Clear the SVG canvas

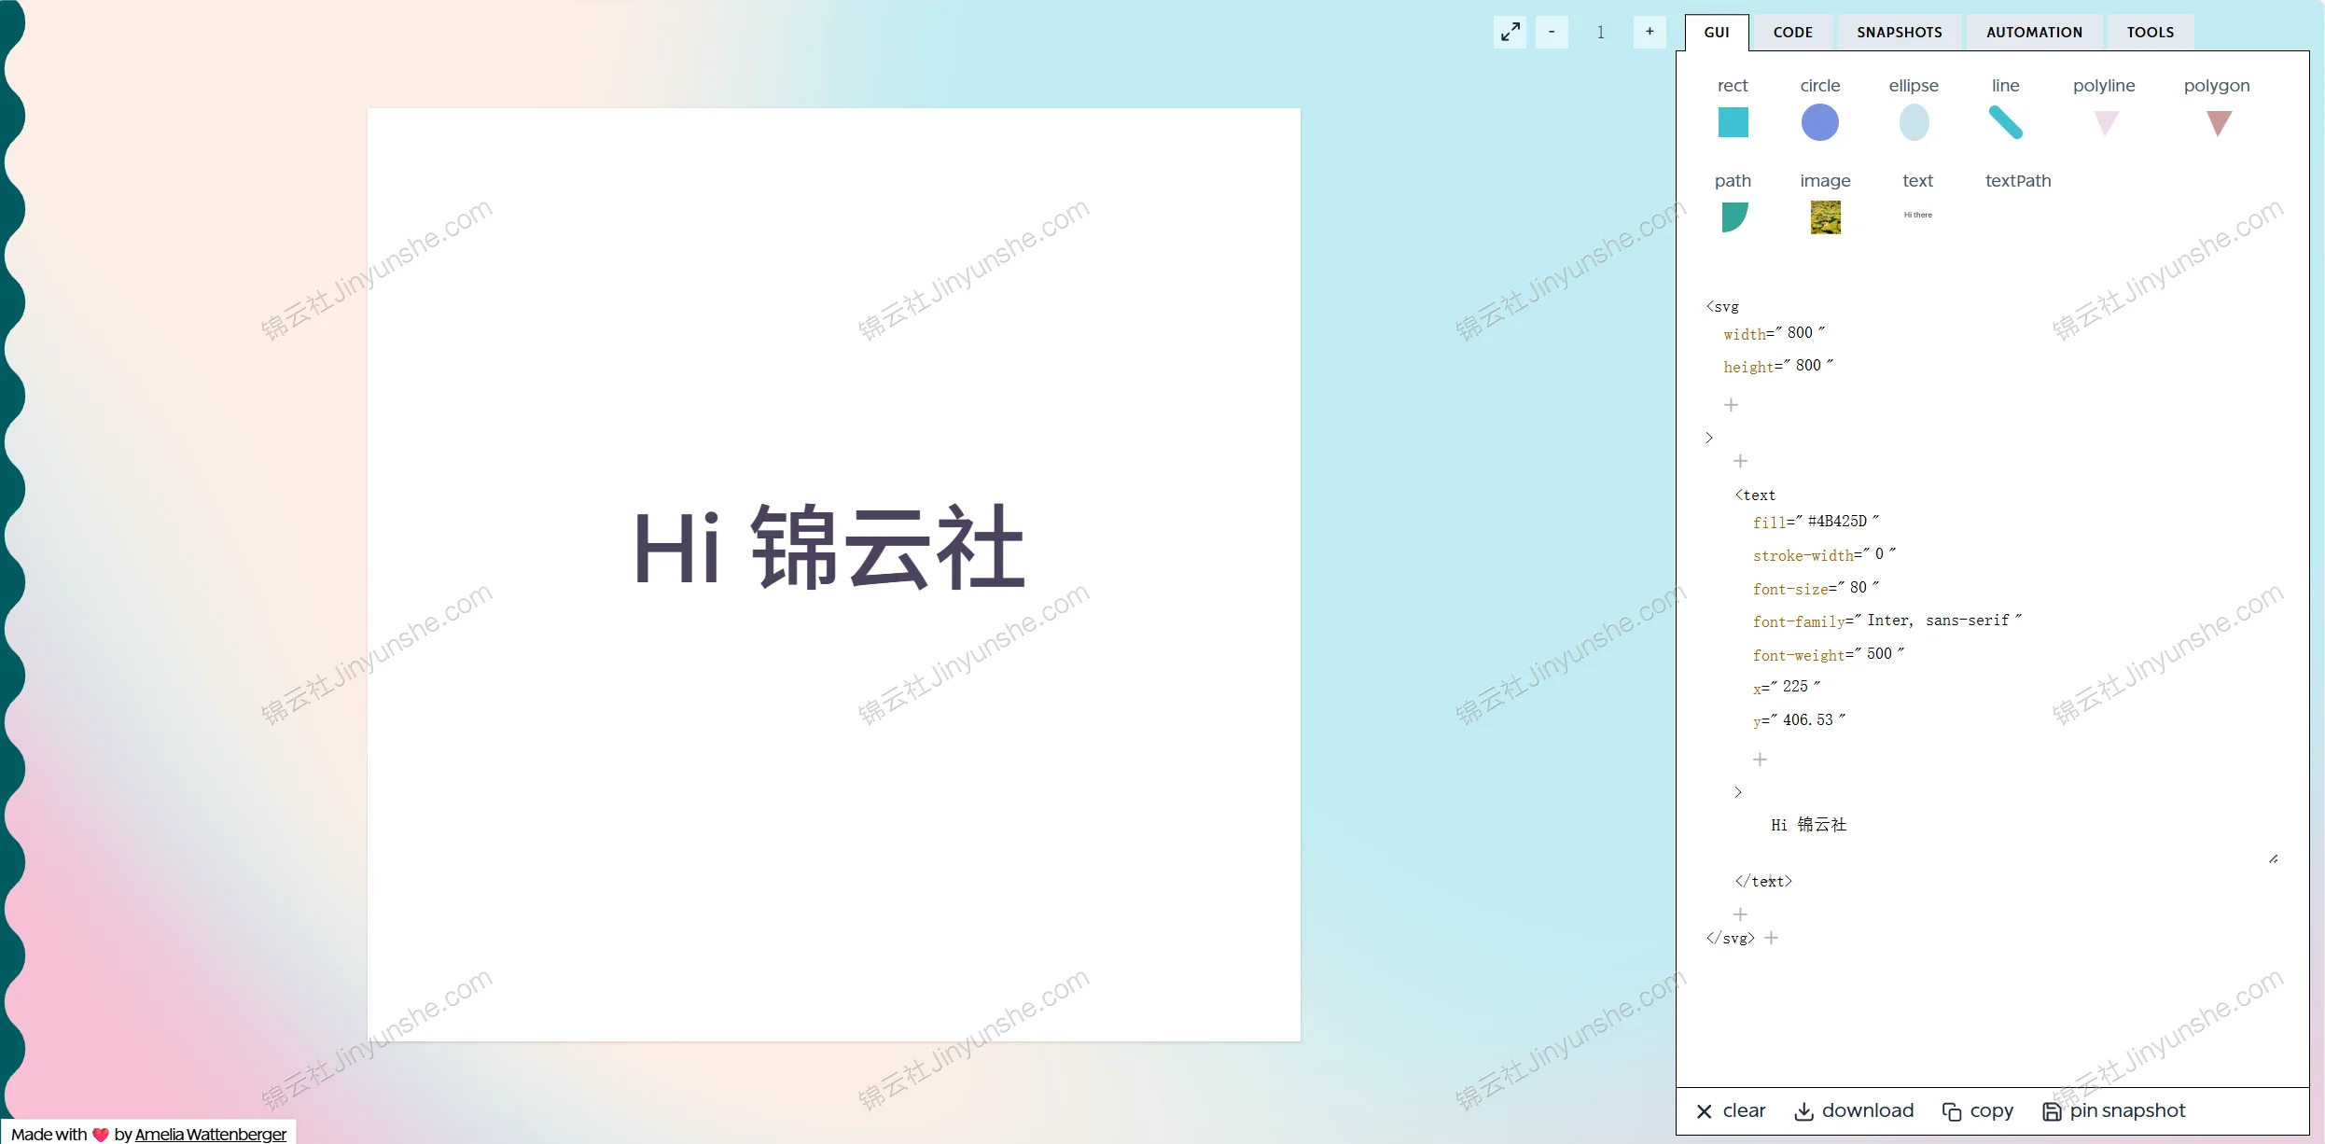coord(1731,1111)
